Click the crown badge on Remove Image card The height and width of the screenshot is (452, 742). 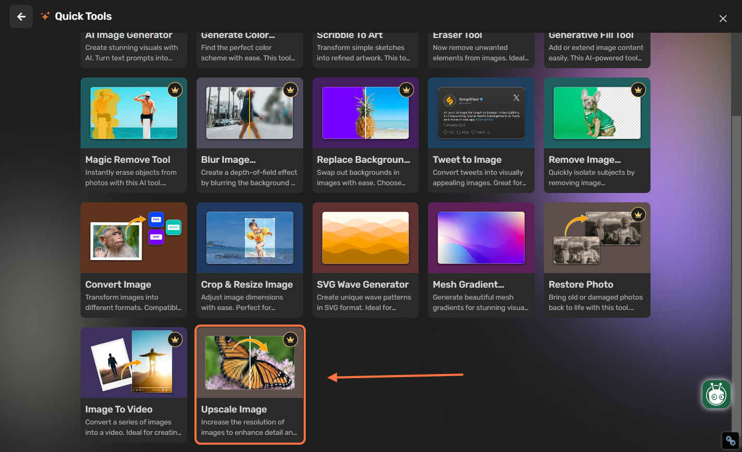coord(638,90)
